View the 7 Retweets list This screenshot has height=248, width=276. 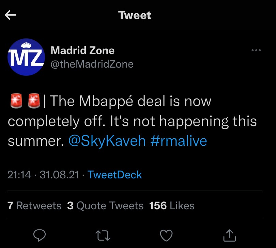(34, 206)
